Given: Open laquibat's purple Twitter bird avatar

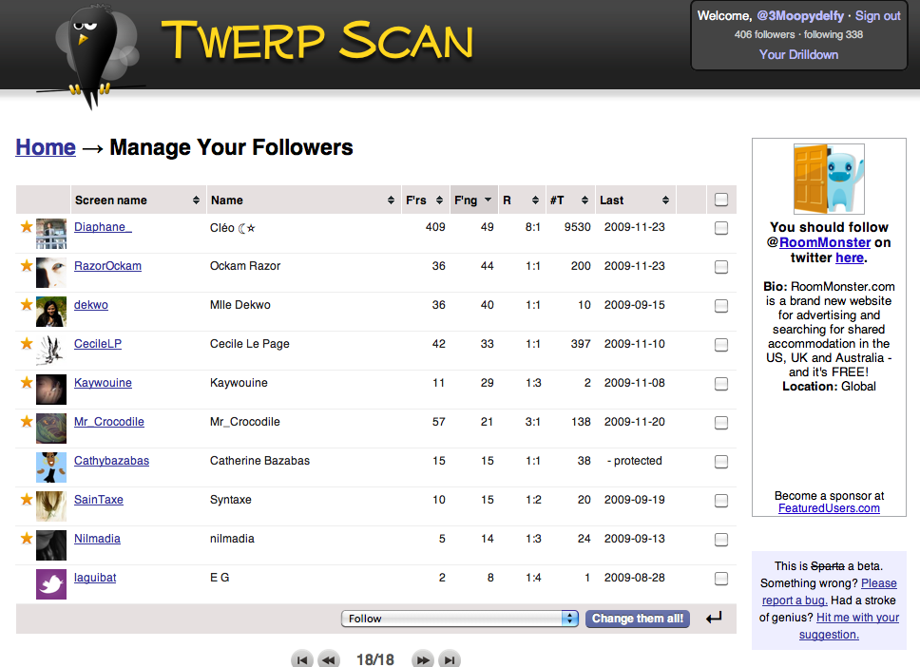Looking at the screenshot, I should tap(51, 584).
